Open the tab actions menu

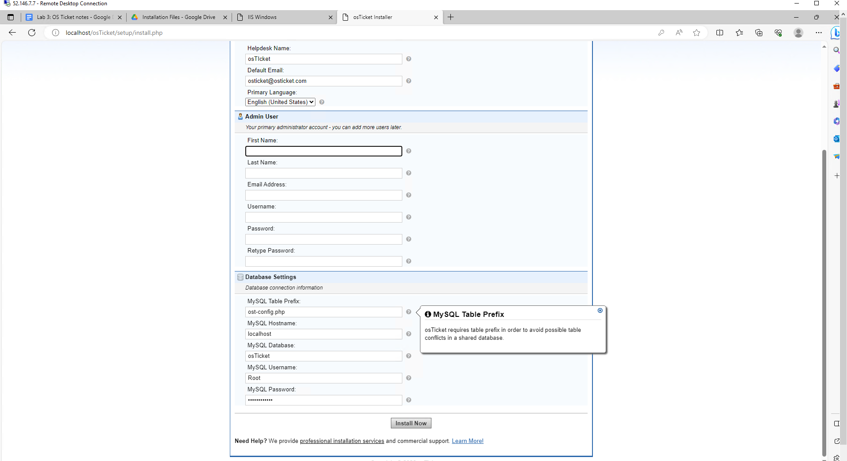pyautogui.click(x=11, y=17)
